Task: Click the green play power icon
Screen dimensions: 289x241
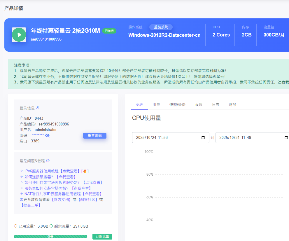Action: pyautogui.click(x=19, y=35)
